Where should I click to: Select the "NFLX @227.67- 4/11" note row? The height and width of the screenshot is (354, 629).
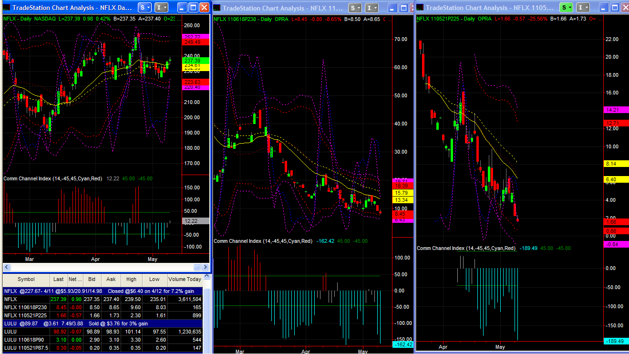(x=103, y=291)
